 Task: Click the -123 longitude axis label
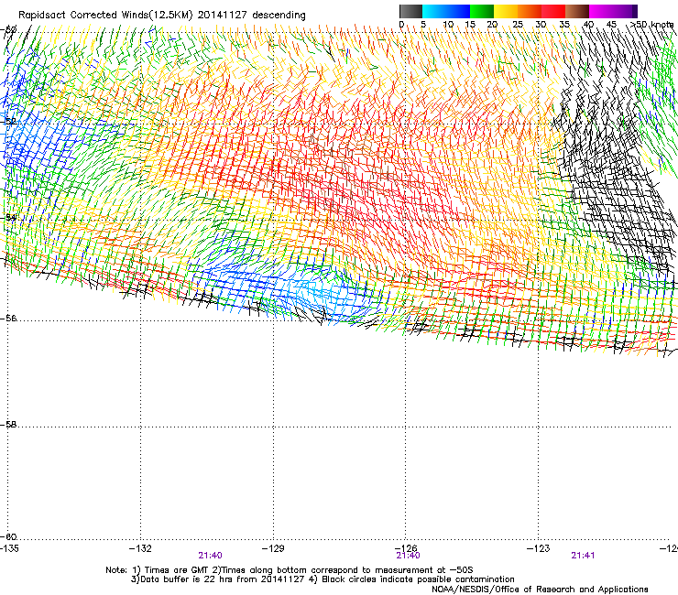coord(539,548)
